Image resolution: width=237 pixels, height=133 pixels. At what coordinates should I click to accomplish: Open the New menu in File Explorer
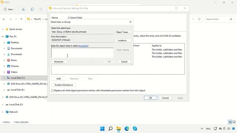pos(9,9)
